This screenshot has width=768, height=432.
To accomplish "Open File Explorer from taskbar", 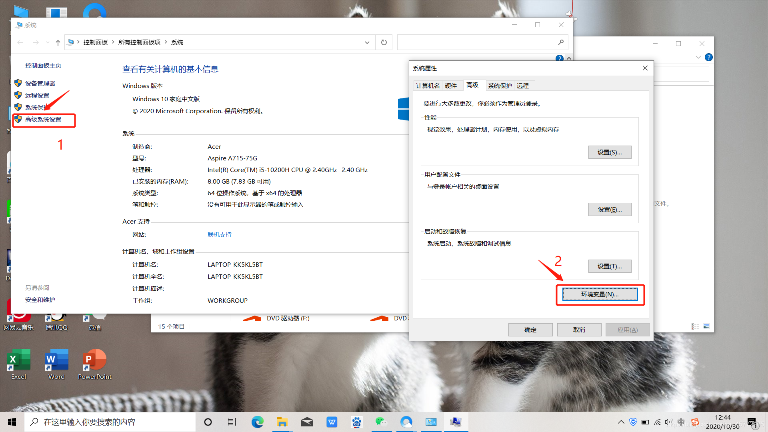I will [282, 422].
